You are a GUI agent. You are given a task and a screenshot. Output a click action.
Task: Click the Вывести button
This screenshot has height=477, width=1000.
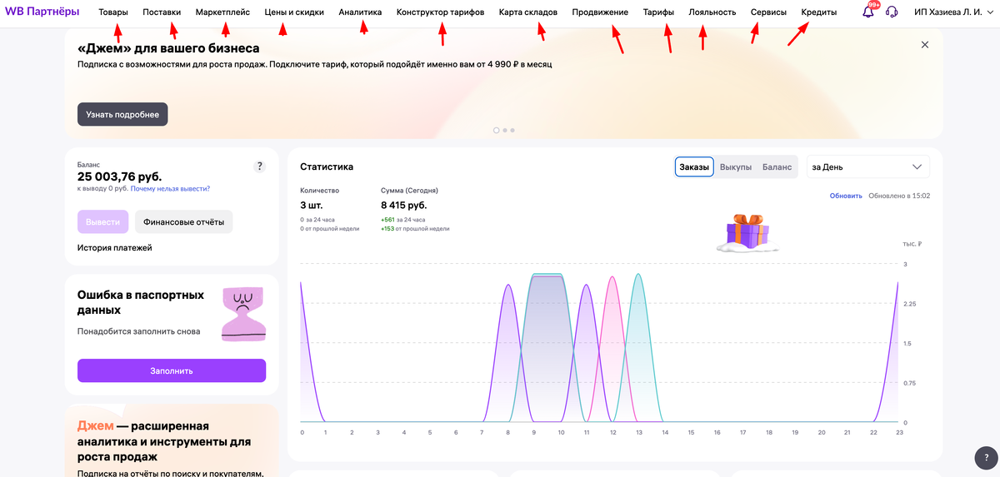coord(103,222)
